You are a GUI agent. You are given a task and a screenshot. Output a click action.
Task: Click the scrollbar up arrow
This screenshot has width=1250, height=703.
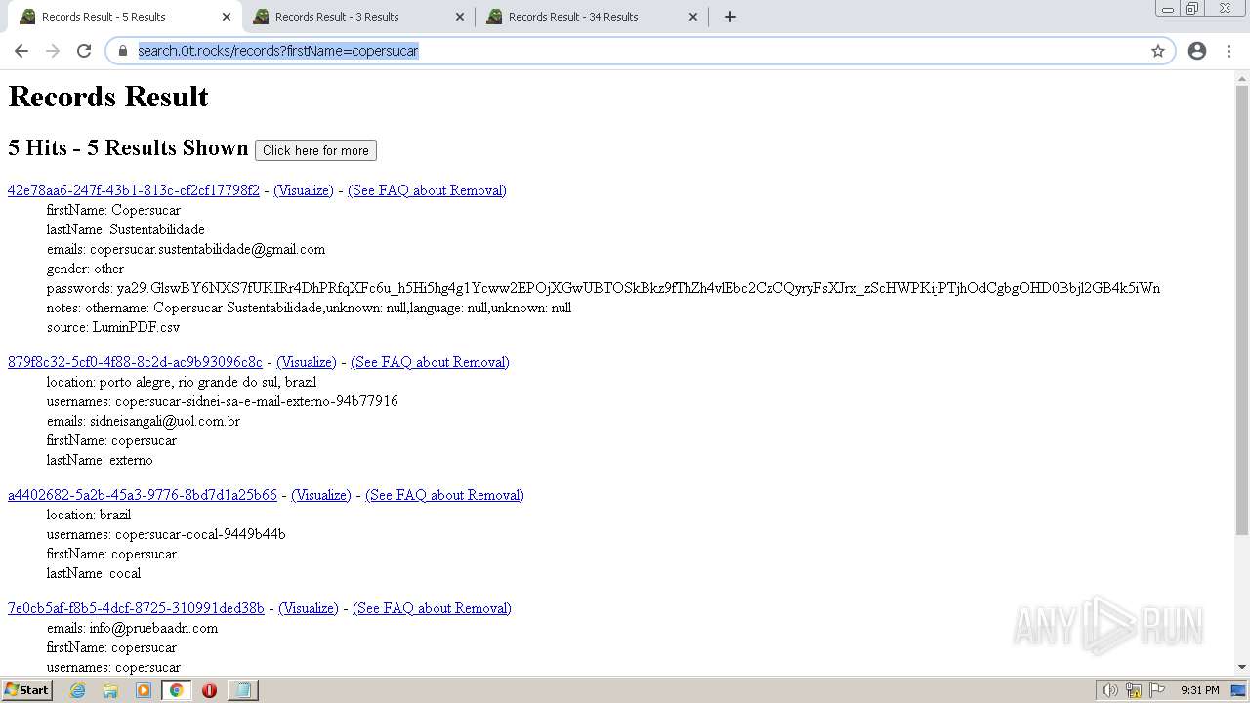(x=1242, y=78)
